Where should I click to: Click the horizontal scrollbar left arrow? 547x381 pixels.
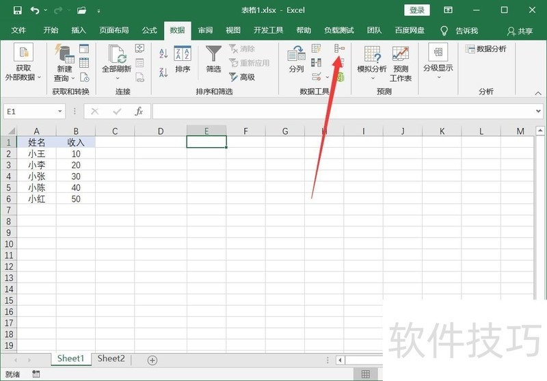coord(340,360)
